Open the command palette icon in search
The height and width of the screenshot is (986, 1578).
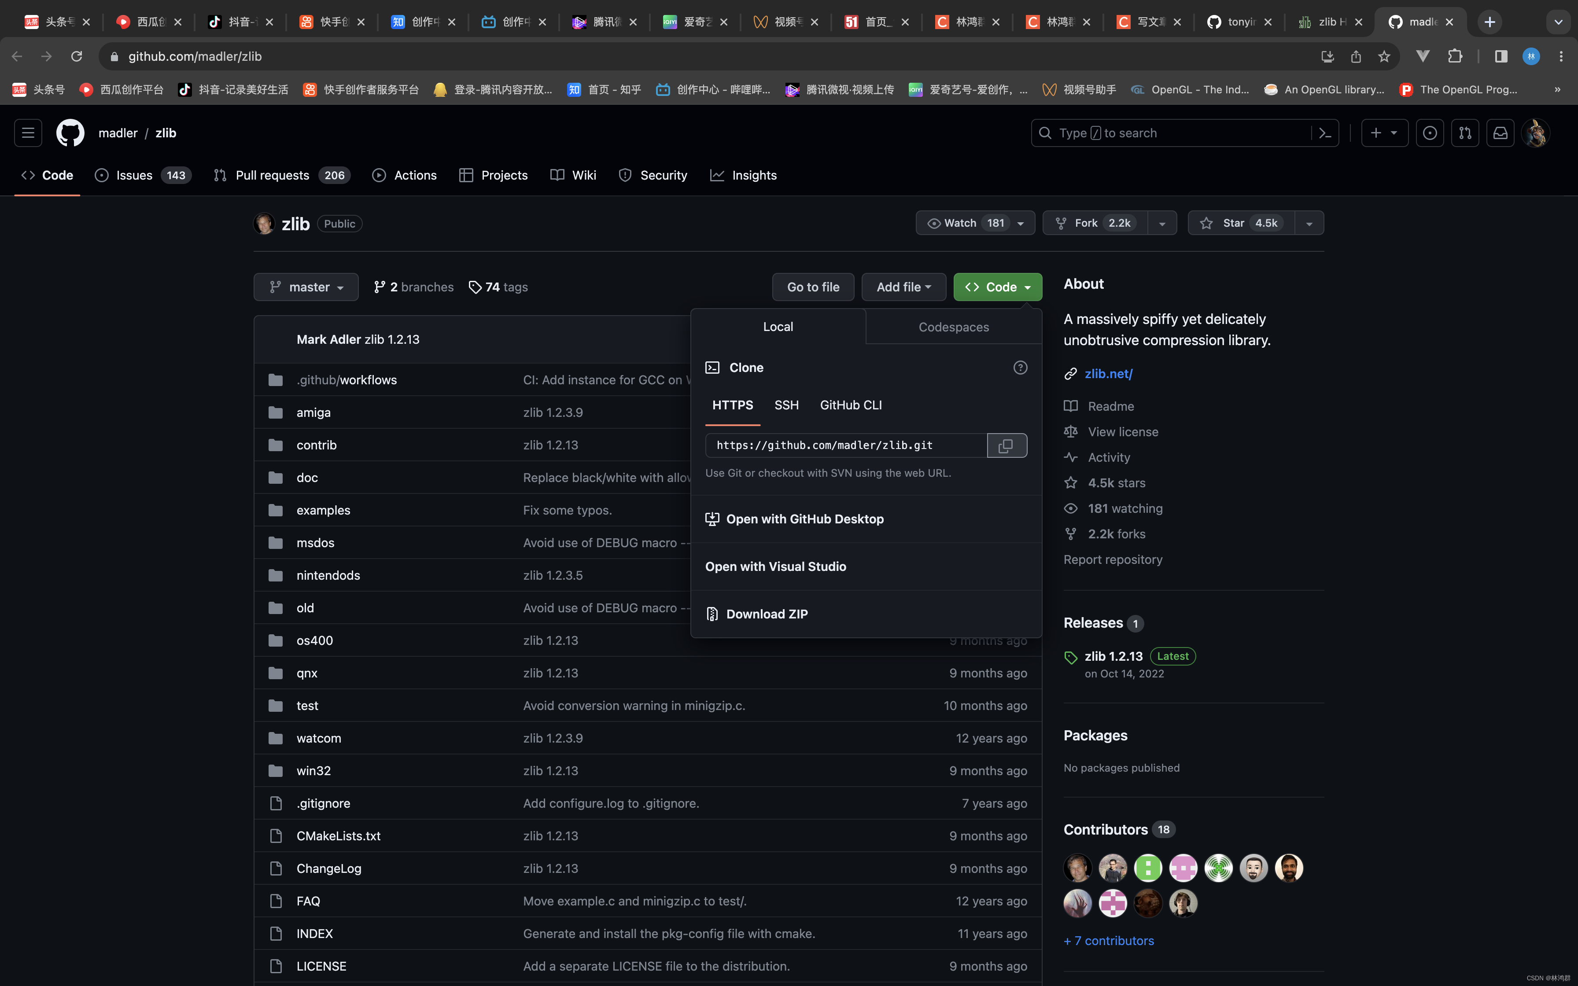point(1325,133)
